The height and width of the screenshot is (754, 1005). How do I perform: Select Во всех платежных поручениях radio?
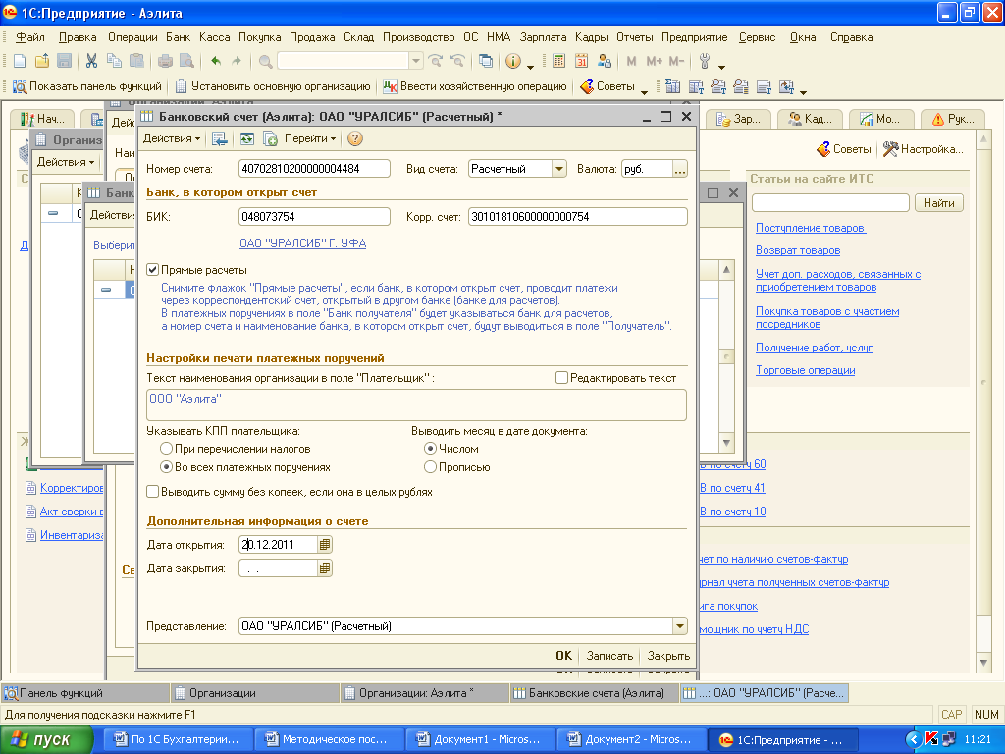pyautogui.click(x=167, y=467)
